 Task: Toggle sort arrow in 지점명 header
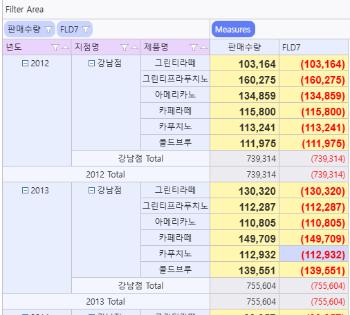pyautogui.click(x=135, y=47)
